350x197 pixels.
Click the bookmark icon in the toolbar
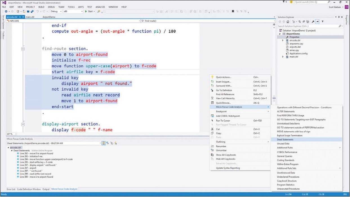(233, 12)
